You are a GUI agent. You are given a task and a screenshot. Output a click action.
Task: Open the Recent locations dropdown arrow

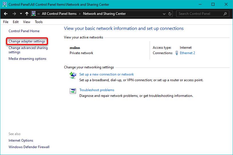pos(21,14)
